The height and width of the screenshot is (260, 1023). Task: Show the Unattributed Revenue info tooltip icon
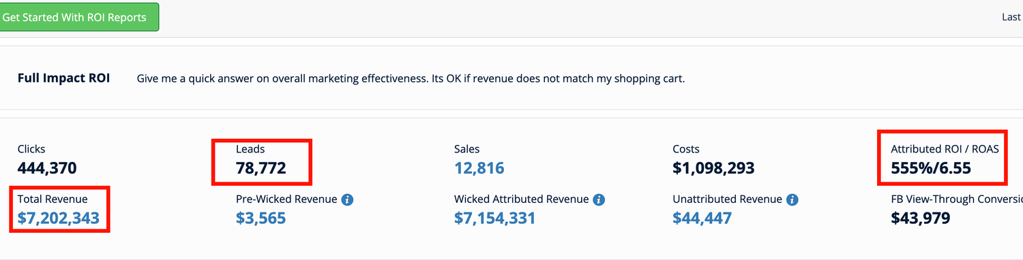[792, 200]
